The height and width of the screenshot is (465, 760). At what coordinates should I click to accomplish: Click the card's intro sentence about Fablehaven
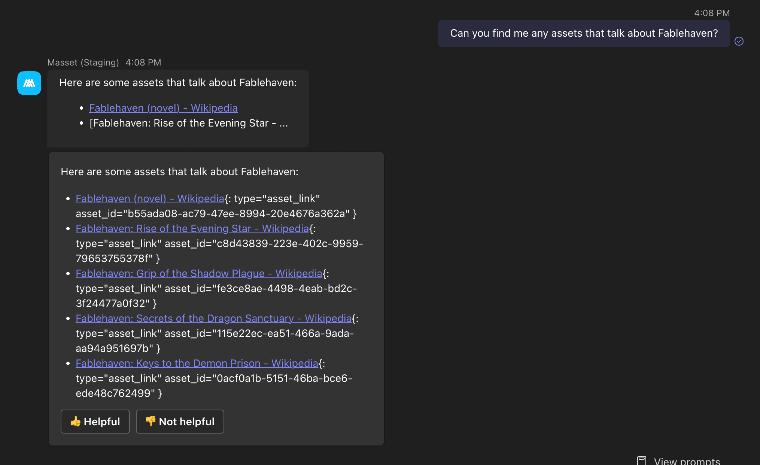(179, 172)
